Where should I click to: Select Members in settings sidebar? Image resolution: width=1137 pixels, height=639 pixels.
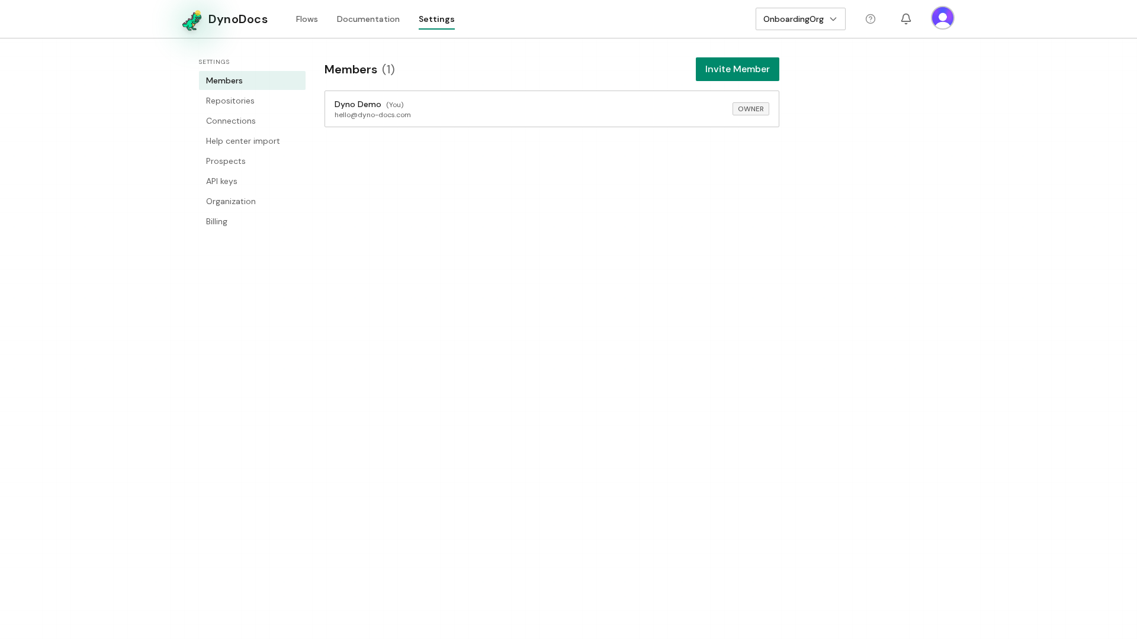252,80
